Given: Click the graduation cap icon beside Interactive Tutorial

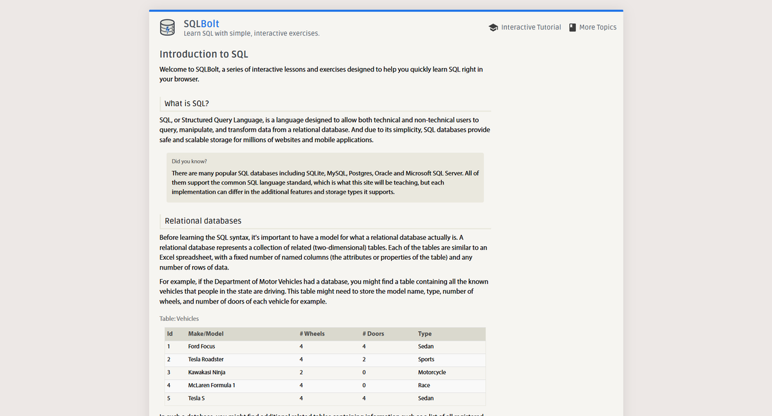Looking at the screenshot, I should [x=493, y=28].
